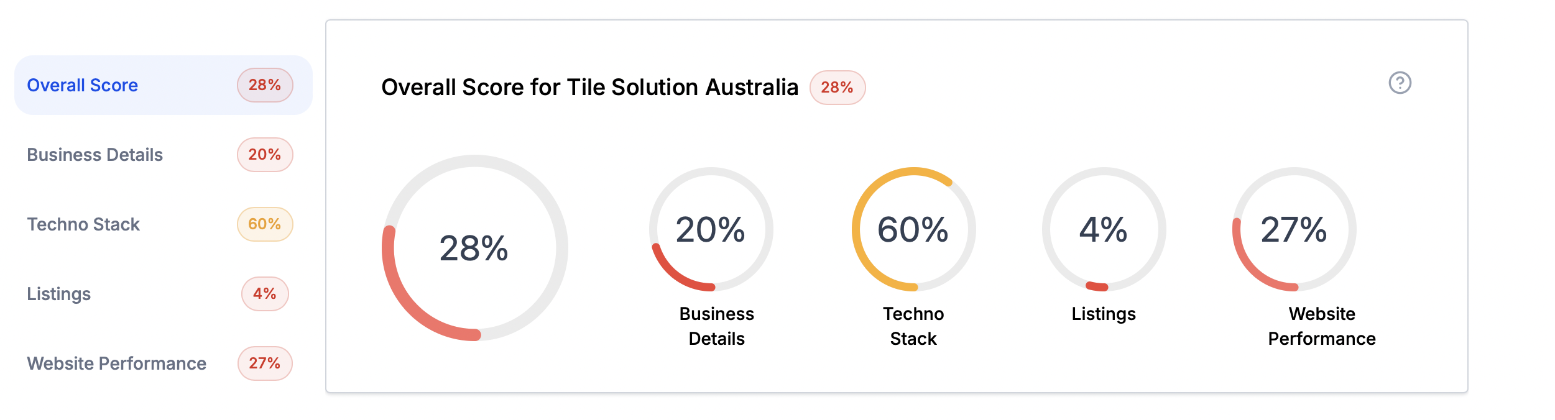Click the 27% Website Performance circular gauge
Viewport: 1555px width, 420px height.
pyautogui.click(x=1294, y=229)
